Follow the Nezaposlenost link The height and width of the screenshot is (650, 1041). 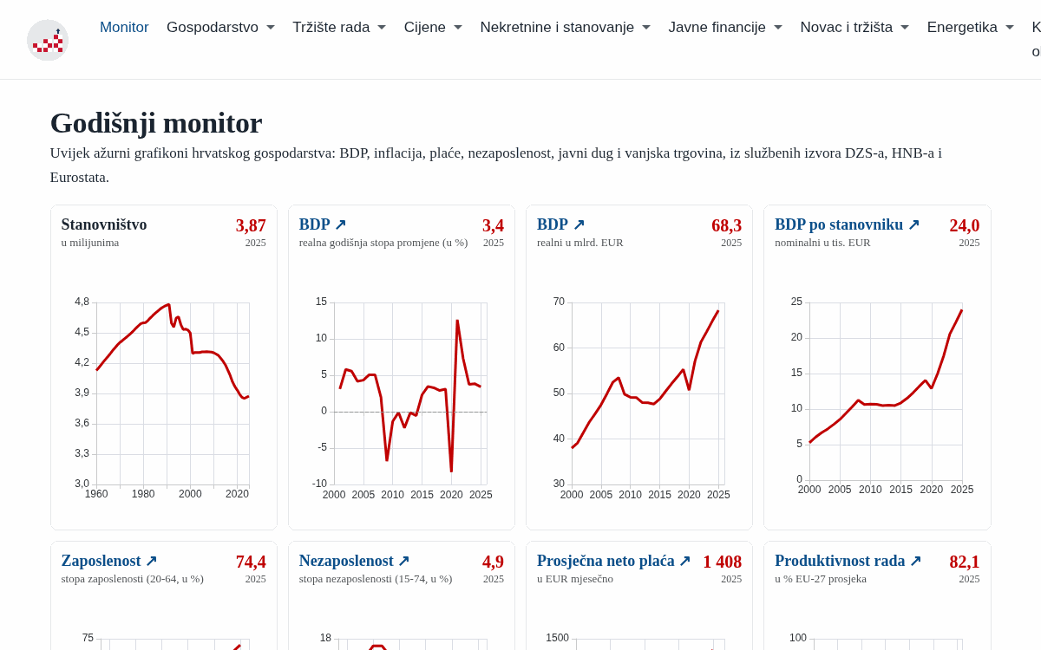pos(354,561)
